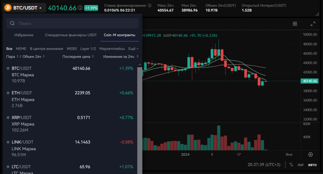This screenshot has height=174, width=323.
Task: Filter pairs by MEME category
Action: coord(21,49)
